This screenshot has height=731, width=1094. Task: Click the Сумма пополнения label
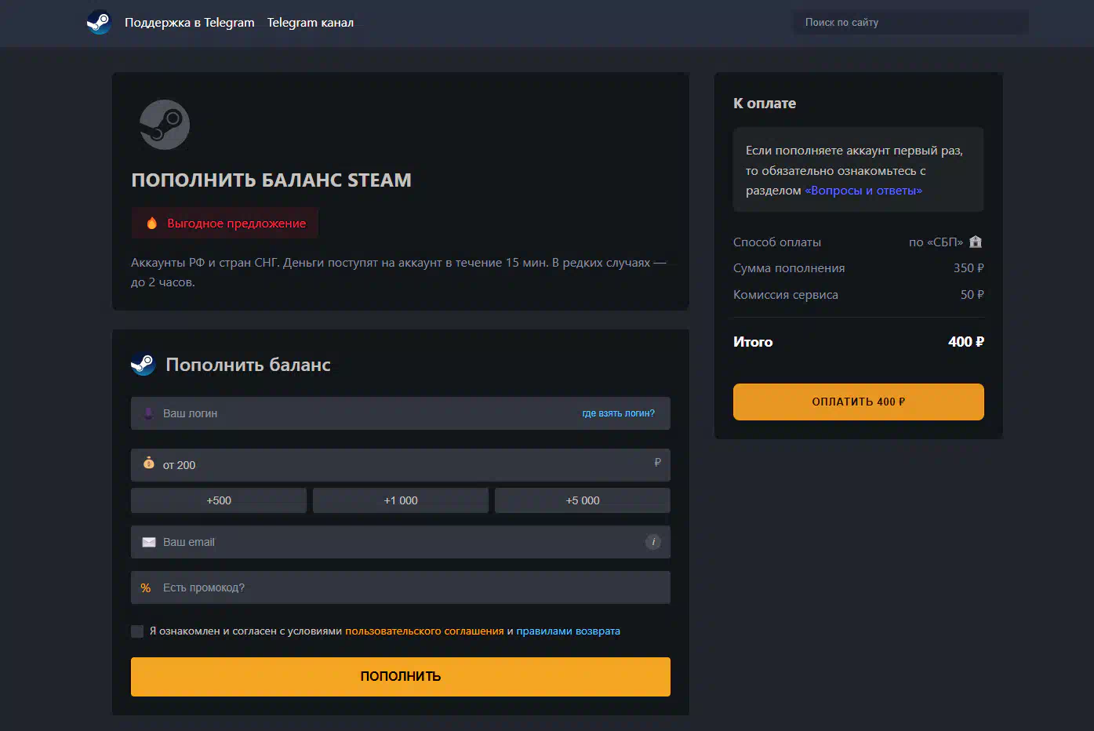(789, 268)
